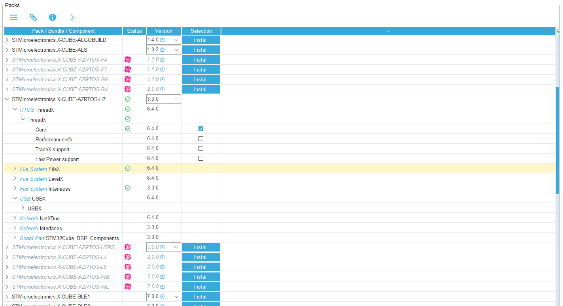Select the Network Interfaces row
Viewport: 563px width, 306px height.
(x=280, y=228)
